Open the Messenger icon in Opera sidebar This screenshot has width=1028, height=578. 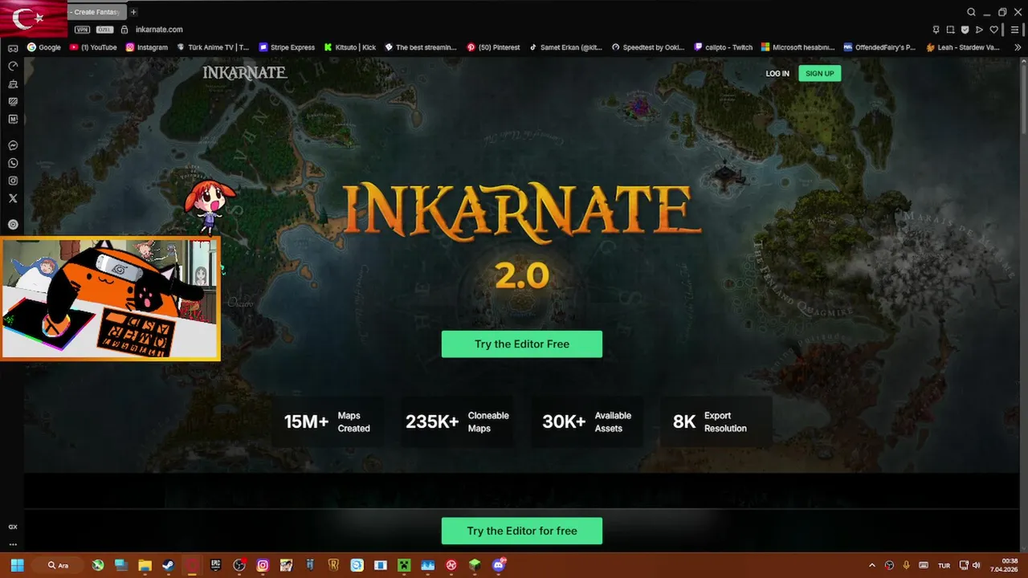tap(13, 145)
